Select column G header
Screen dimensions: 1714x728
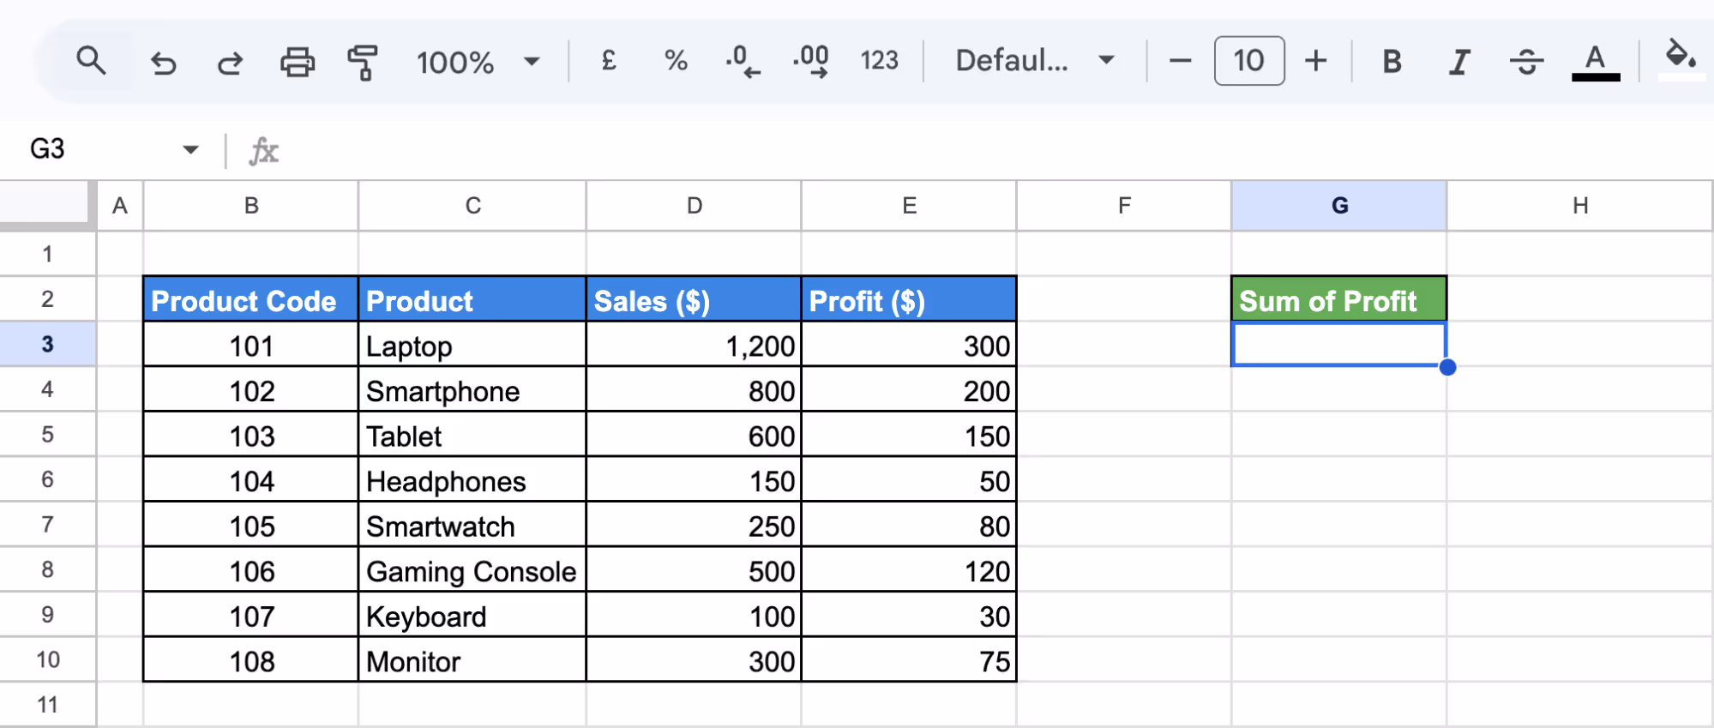coord(1339,206)
